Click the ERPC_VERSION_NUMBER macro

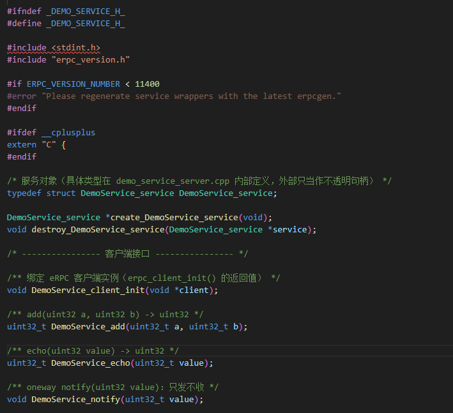click(x=73, y=84)
